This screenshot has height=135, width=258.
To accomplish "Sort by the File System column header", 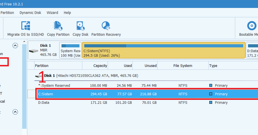I will (183, 66).
